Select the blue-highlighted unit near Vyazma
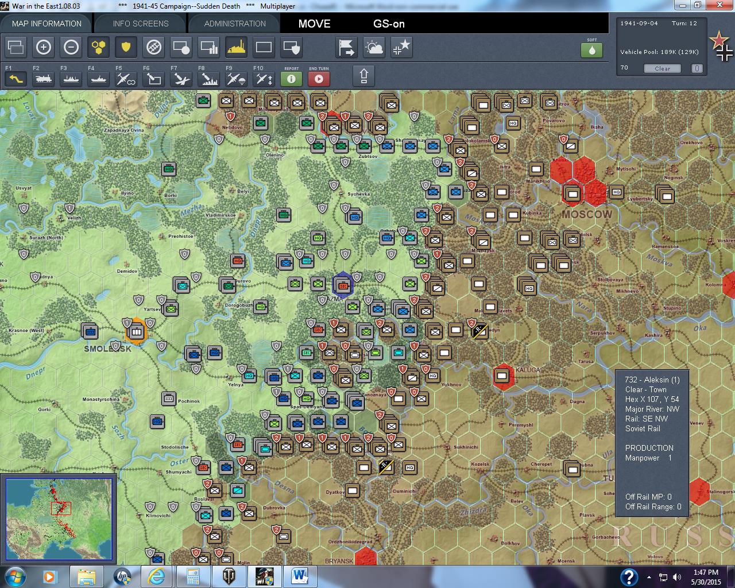The height and width of the screenshot is (588, 735). pyautogui.click(x=343, y=284)
